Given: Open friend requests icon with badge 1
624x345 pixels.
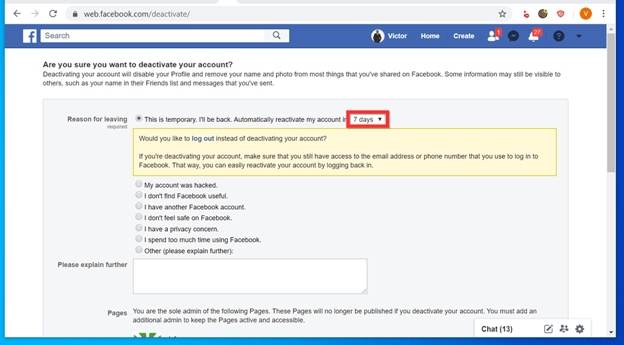Looking at the screenshot, I should coord(493,36).
